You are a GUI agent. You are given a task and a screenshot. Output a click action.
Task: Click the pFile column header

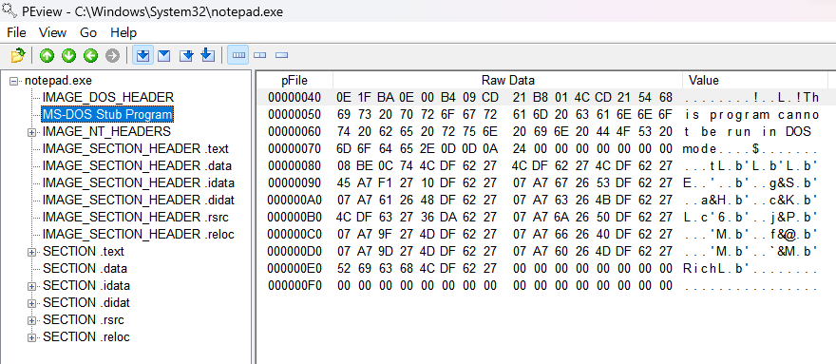294,81
